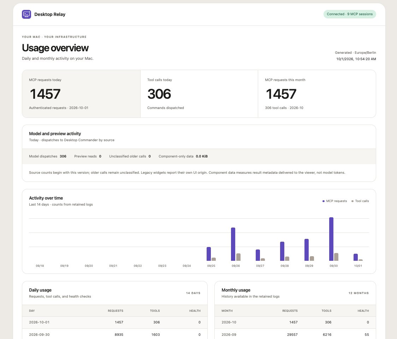This screenshot has height=339, width=397.
Task: Click the purple MCP requests bar for 09/29
Action: (x=306, y=250)
